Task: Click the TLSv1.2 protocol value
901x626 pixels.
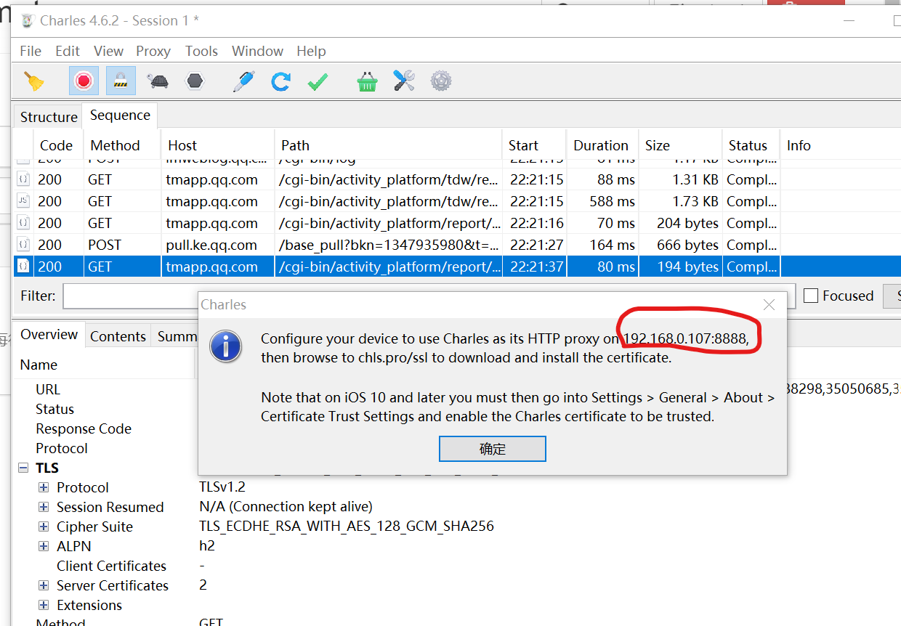Action: pyautogui.click(x=222, y=487)
